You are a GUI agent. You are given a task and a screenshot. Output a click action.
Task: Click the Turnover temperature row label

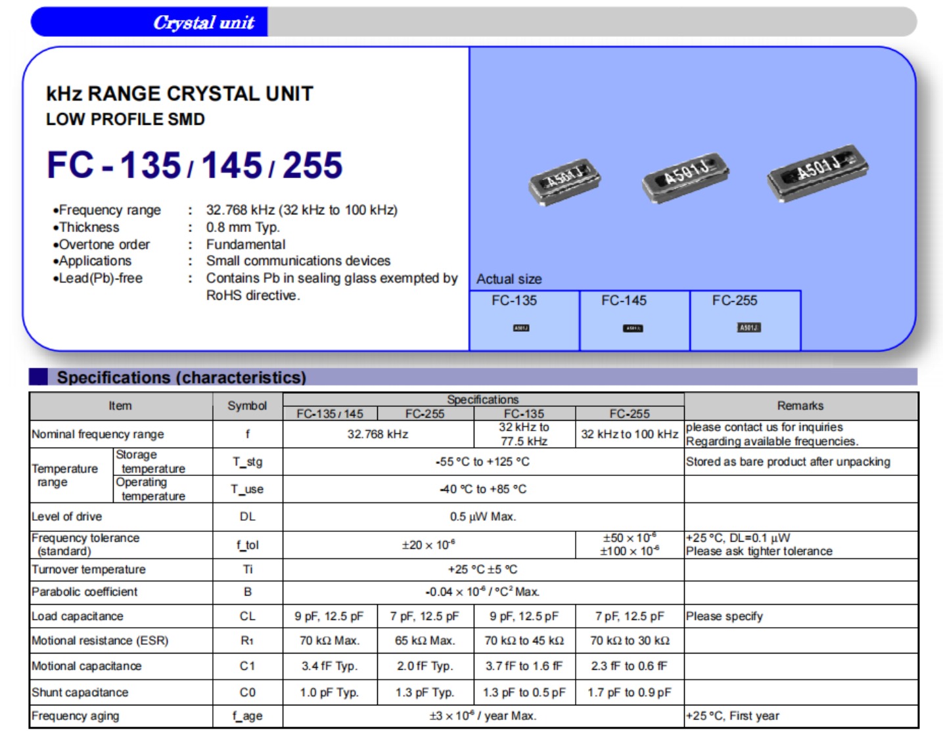point(89,569)
